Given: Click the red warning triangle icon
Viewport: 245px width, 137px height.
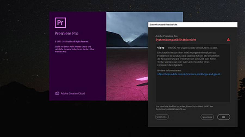Looking at the screenshot, I should (x=228, y=40).
